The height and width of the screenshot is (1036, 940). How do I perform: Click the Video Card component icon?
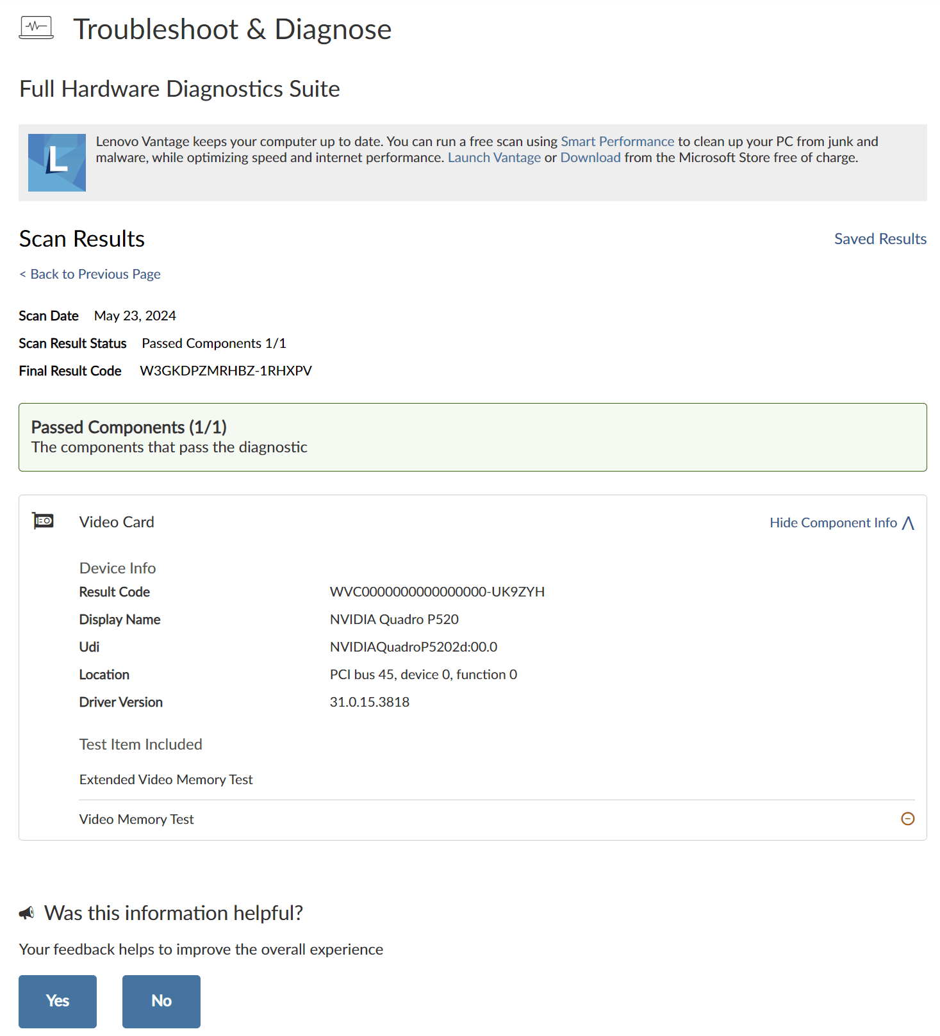click(44, 521)
